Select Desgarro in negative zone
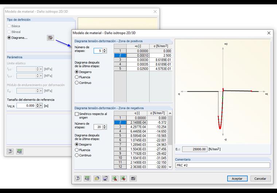 pos(77,144)
